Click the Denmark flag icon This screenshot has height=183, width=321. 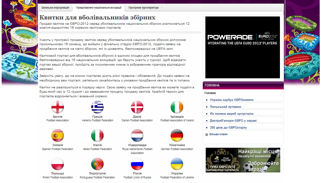click(x=137, y=107)
